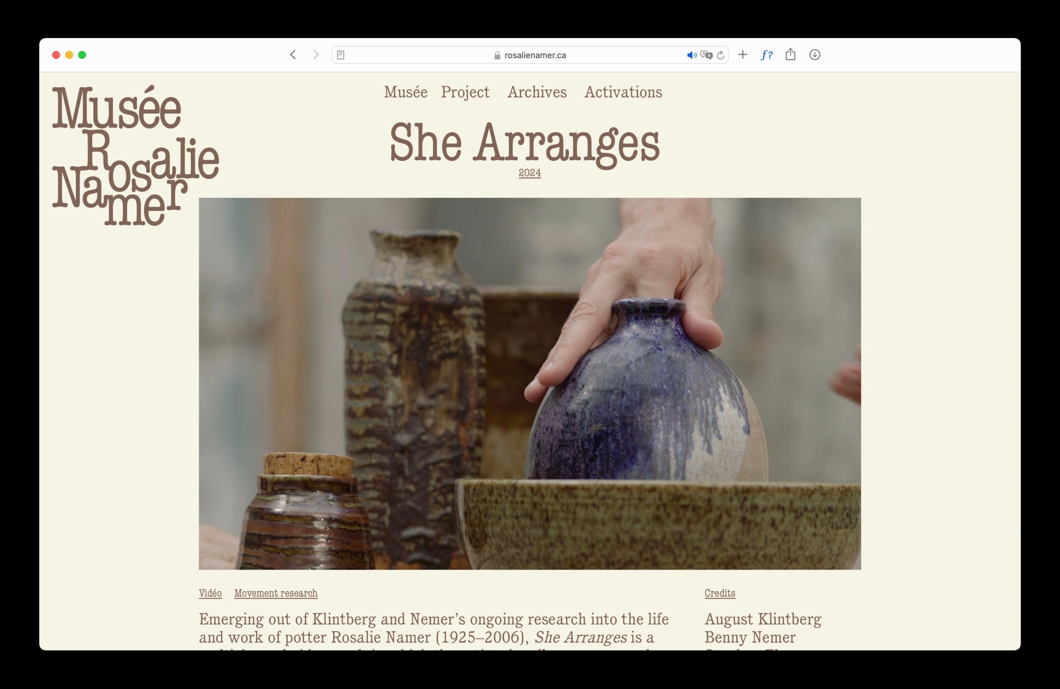
Task: Open the Movement research tag
Action: (x=276, y=593)
